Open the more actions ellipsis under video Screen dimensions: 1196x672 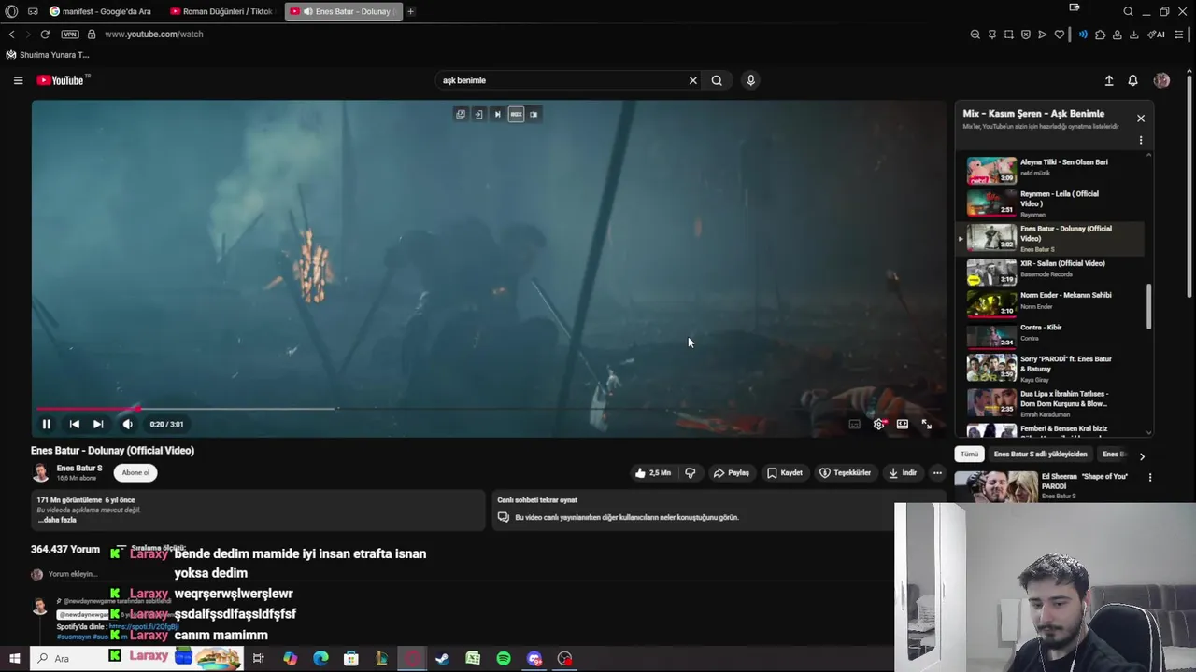[937, 473]
